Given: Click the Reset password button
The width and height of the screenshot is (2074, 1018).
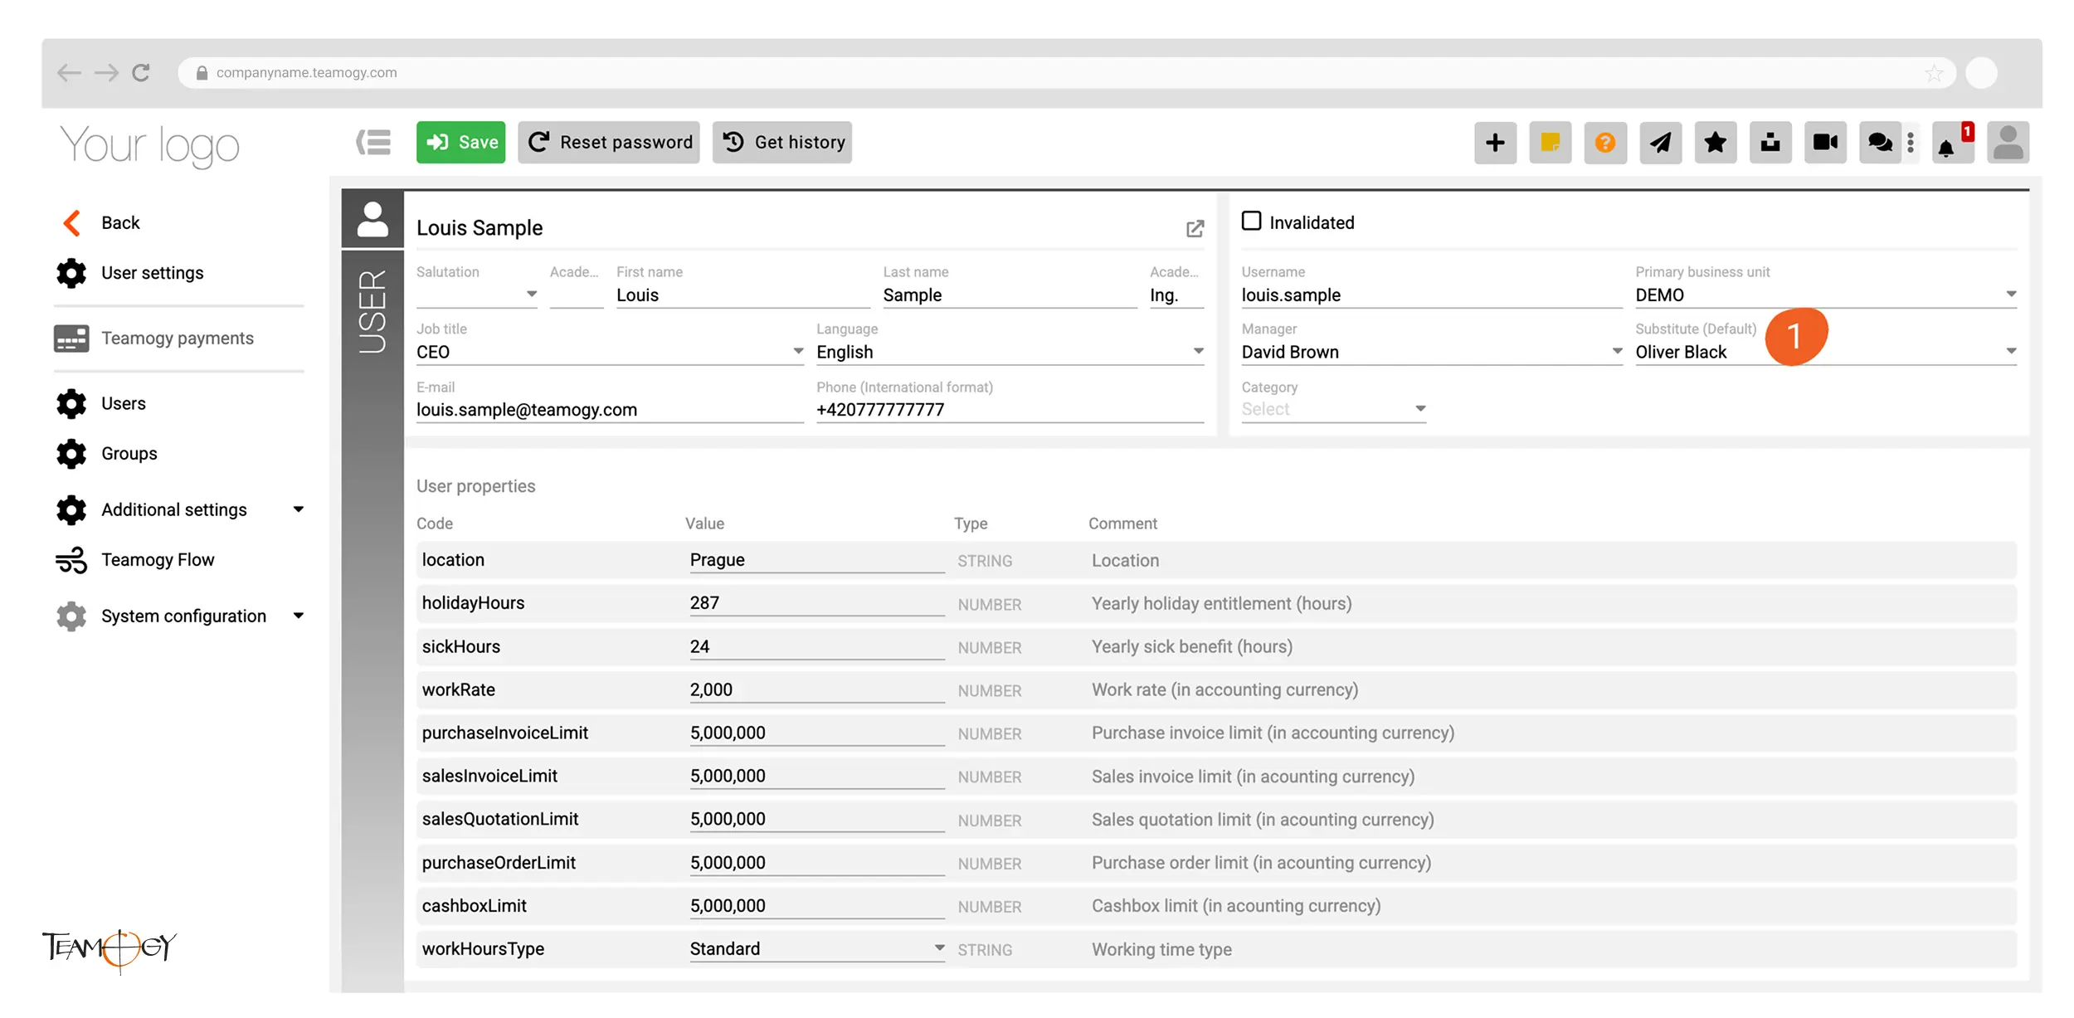Looking at the screenshot, I should point(609,143).
